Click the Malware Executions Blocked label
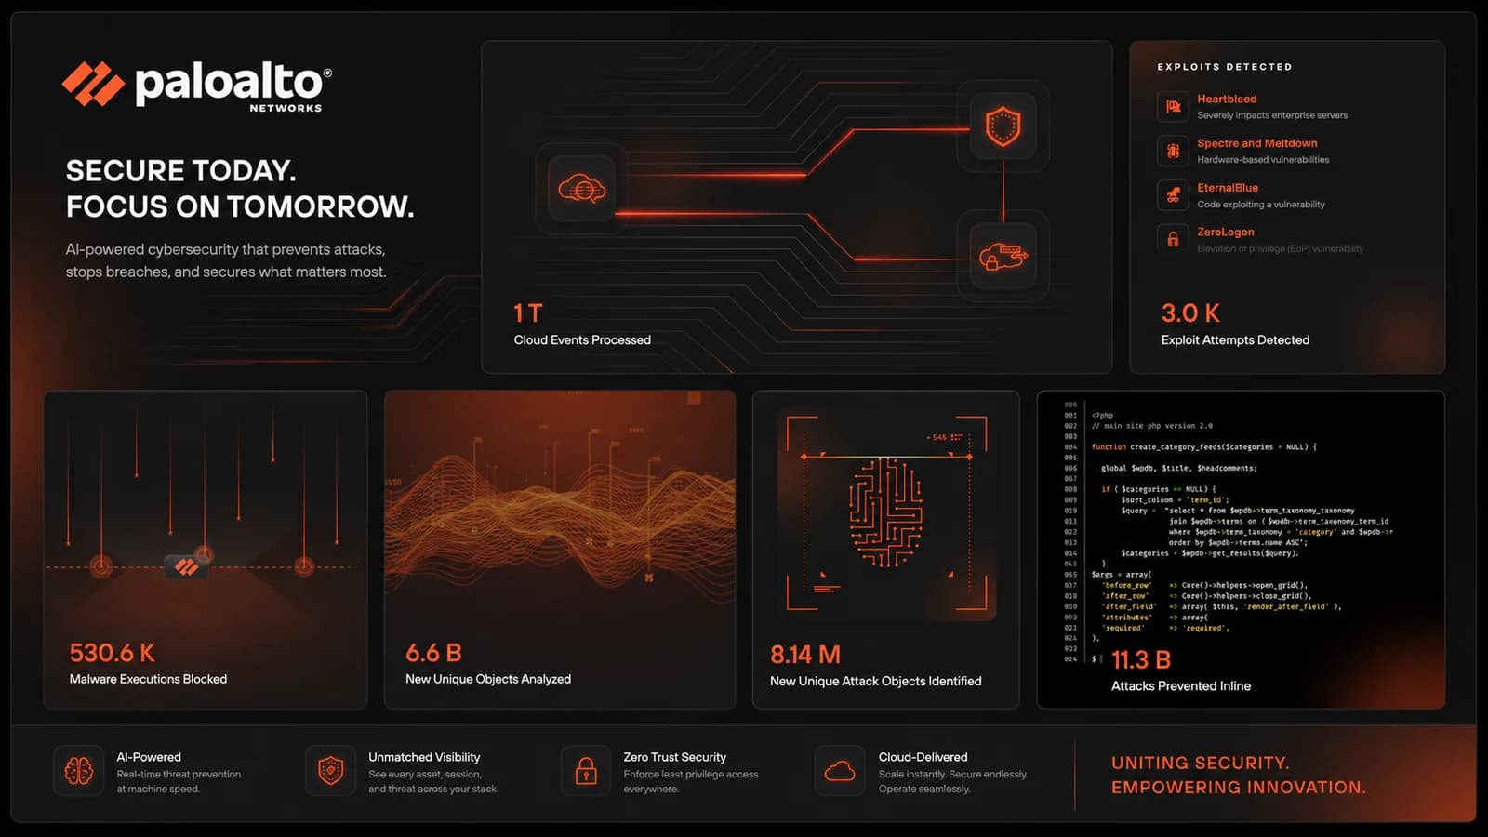 pos(148,679)
